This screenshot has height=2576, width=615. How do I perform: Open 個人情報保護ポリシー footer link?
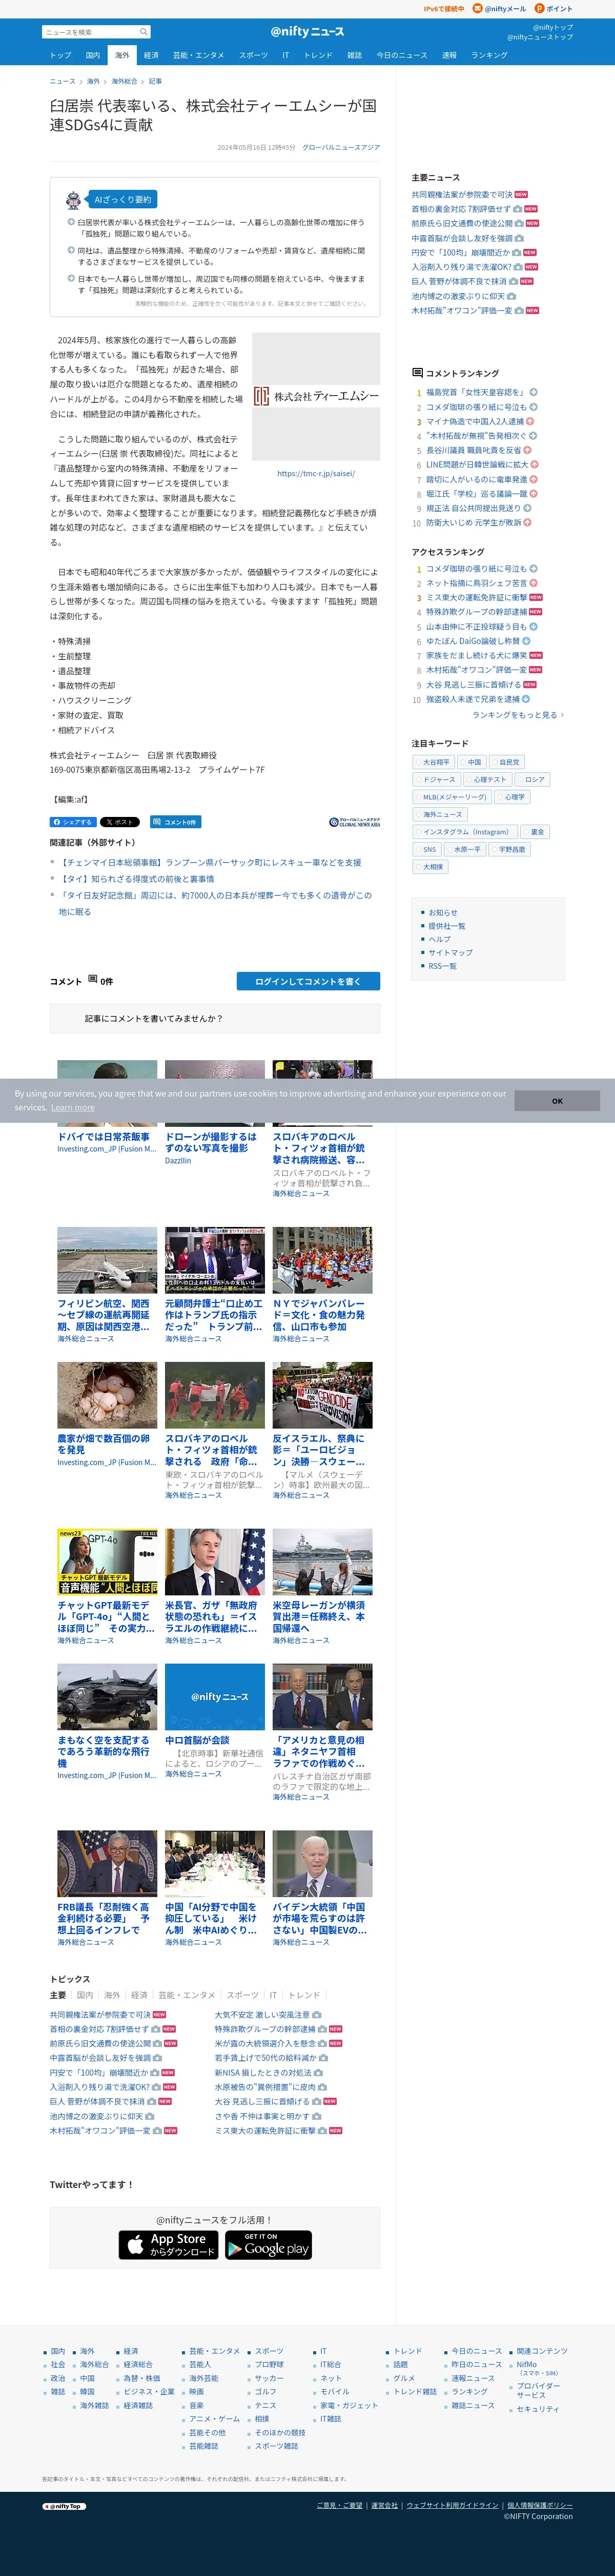click(540, 2505)
